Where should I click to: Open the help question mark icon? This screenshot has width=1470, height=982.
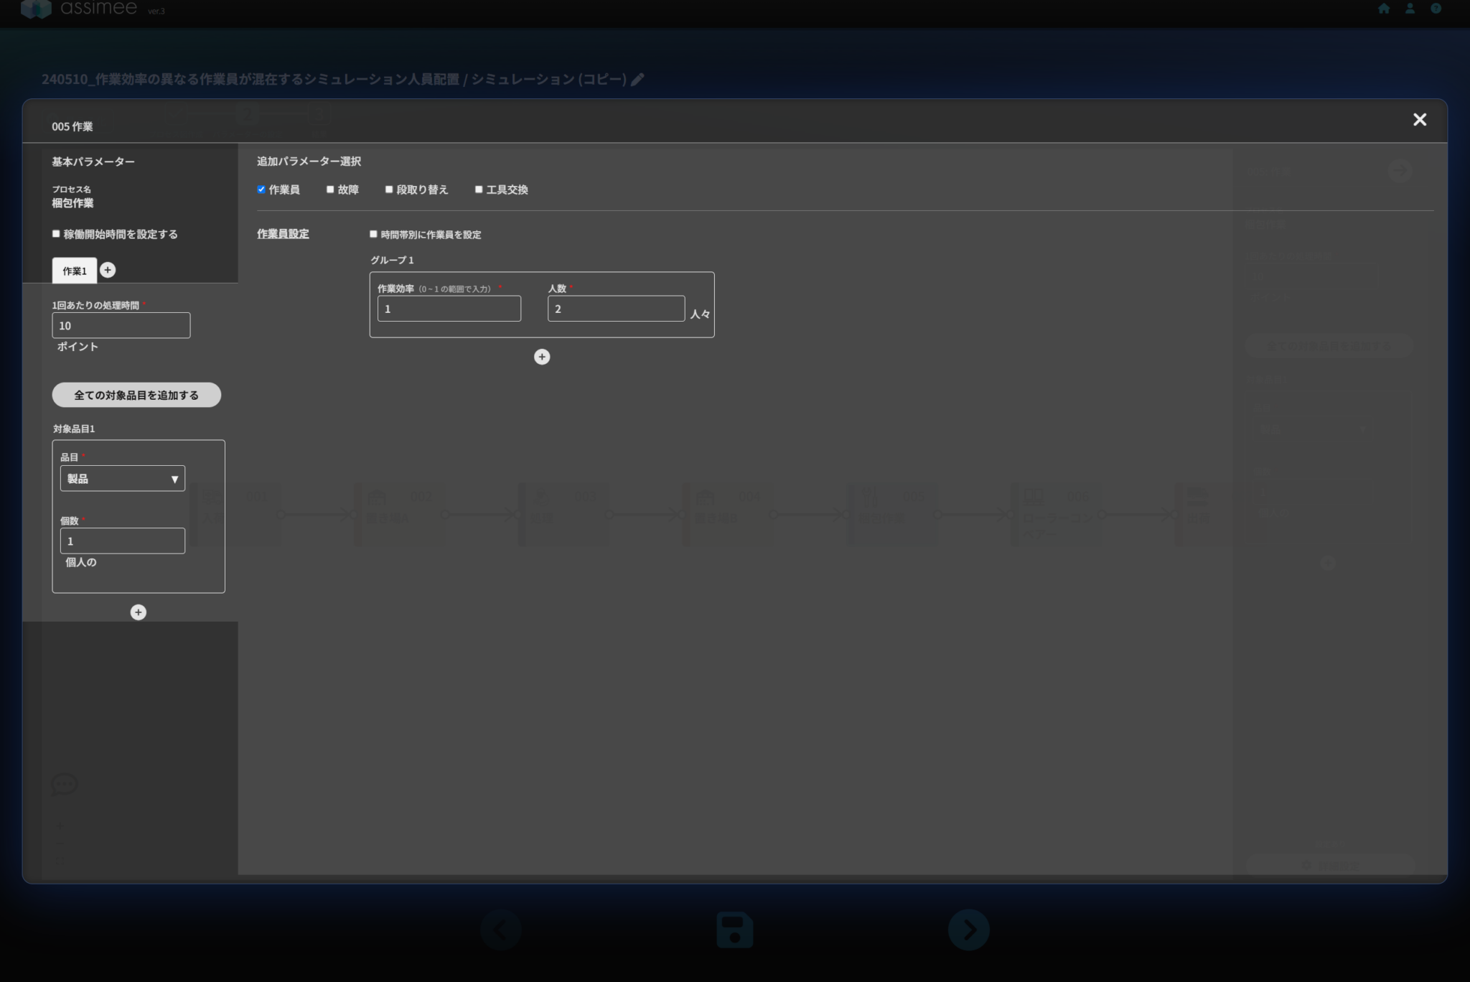(x=1436, y=9)
